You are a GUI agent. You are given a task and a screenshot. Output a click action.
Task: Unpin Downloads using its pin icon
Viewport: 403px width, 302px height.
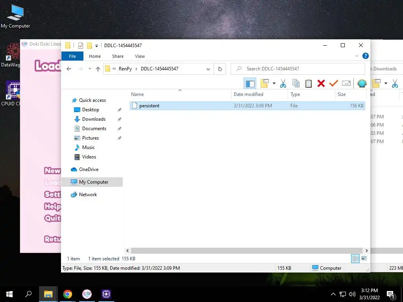(x=120, y=120)
